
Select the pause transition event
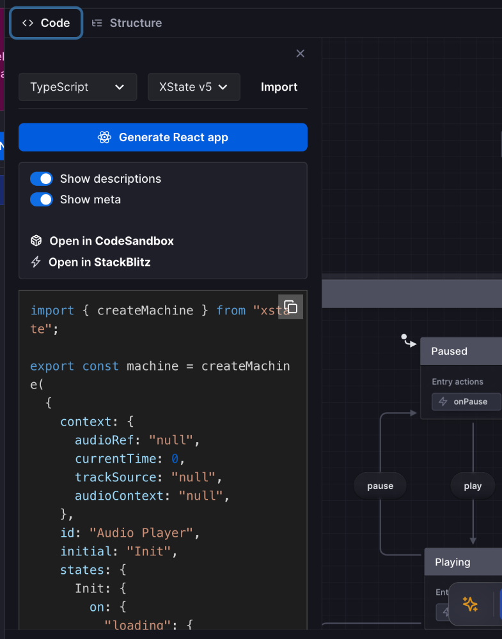(x=380, y=486)
